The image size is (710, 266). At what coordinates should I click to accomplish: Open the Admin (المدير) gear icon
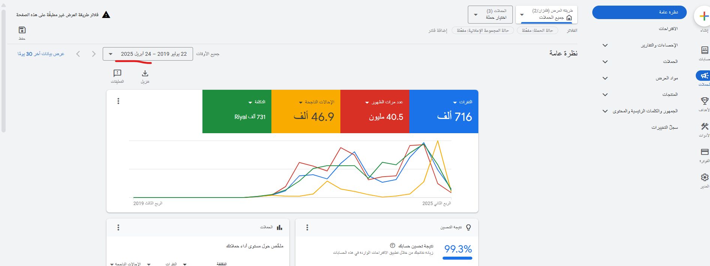(x=704, y=177)
